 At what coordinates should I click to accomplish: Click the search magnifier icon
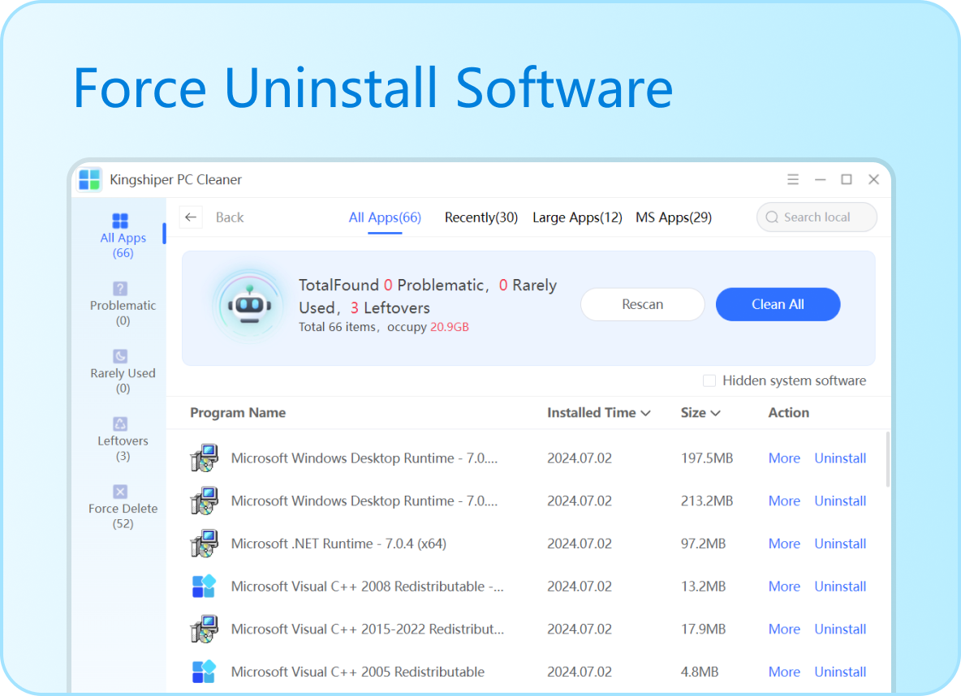click(x=772, y=217)
